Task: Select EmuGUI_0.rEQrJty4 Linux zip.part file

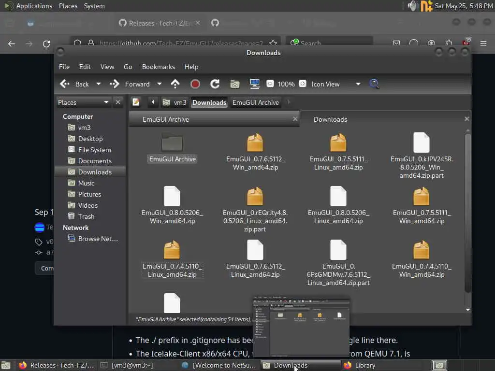Action: click(255, 196)
